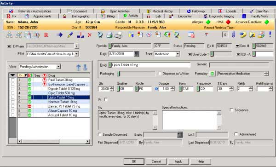Click the Formulary Preventative Medication spinner
This screenshot has width=276, height=167.
(266, 74)
